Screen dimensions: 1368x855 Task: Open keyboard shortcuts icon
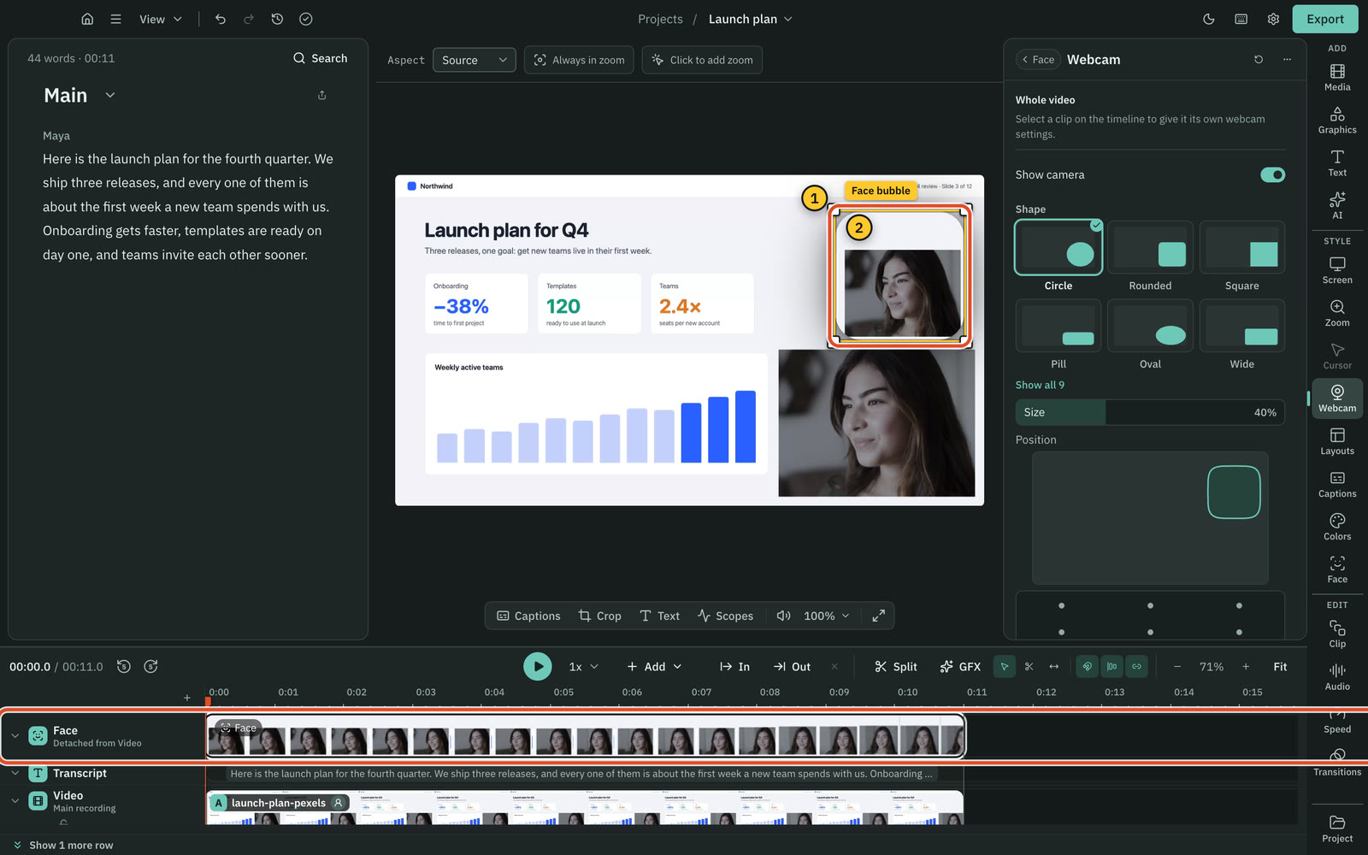coord(1241,19)
